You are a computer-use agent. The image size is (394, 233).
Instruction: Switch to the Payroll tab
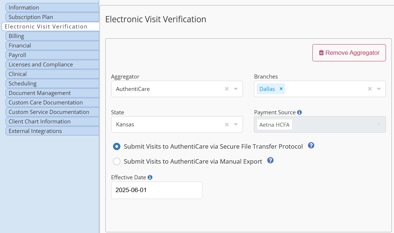[x=52, y=55]
